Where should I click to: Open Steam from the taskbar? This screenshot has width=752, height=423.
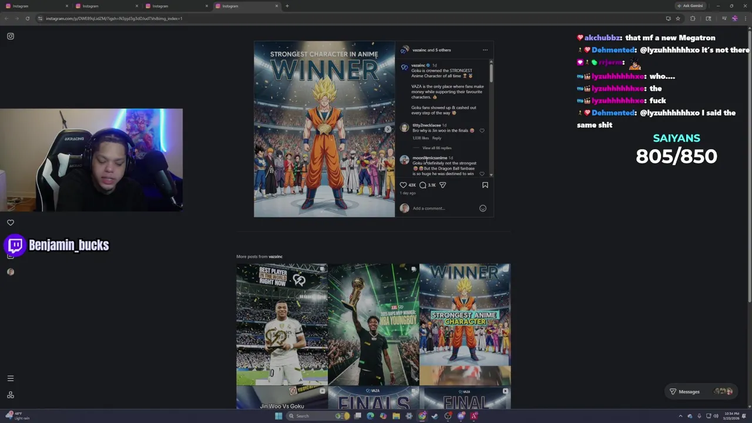tap(435, 416)
